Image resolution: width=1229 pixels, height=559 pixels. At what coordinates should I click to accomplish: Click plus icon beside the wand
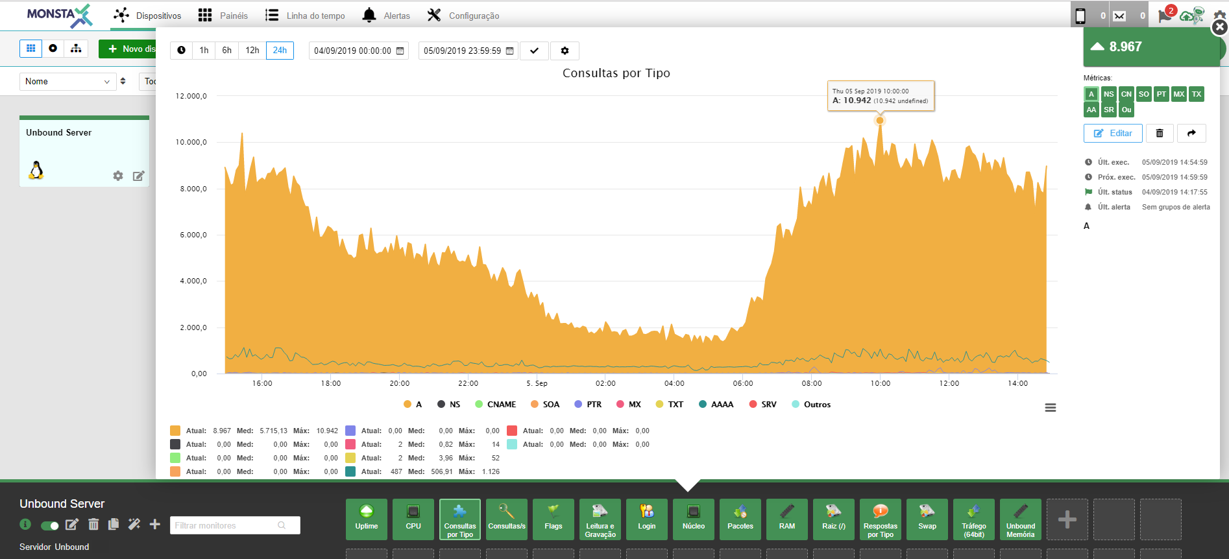(x=154, y=524)
